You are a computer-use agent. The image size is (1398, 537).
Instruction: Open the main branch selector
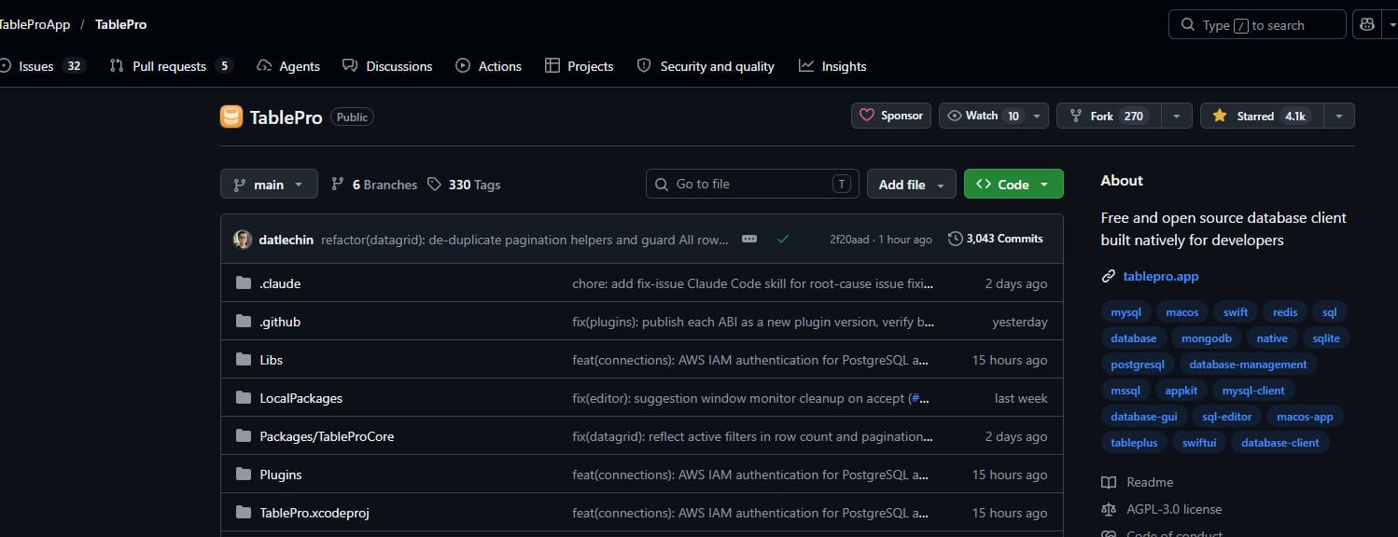point(269,185)
